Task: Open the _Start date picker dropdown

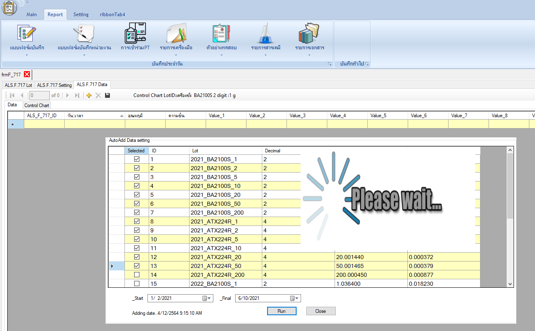Action: point(207,298)
